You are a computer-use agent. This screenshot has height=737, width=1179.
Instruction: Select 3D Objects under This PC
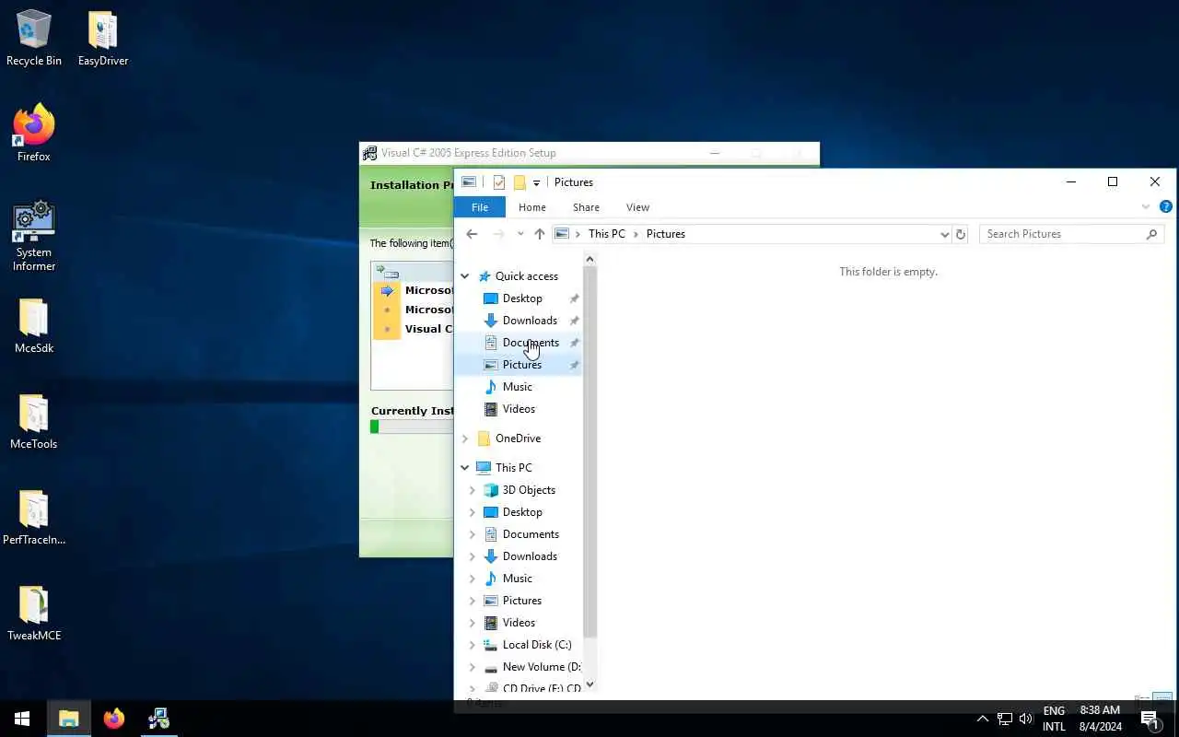(x=529, y=490)
